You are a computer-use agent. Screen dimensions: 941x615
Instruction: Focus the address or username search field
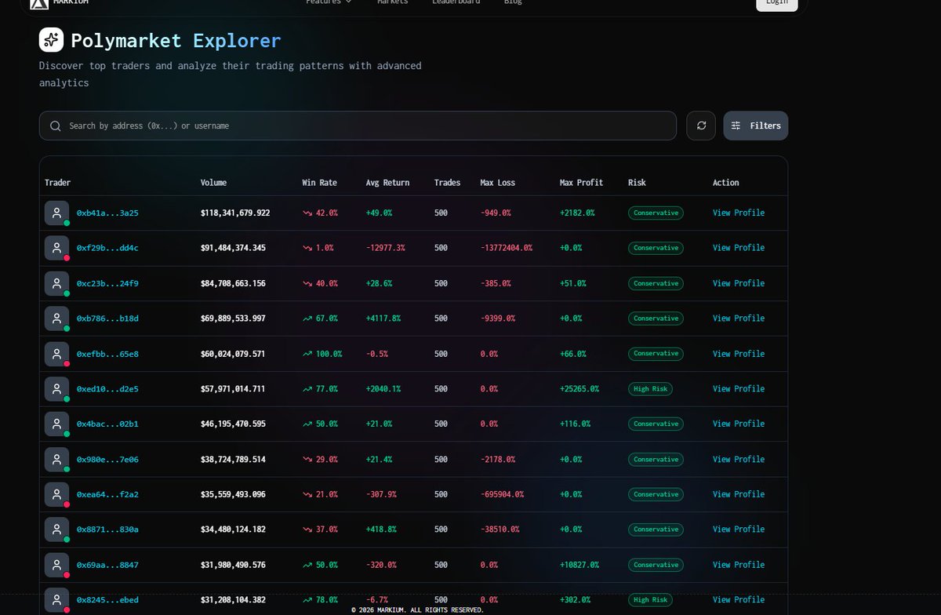click(358, 126)
